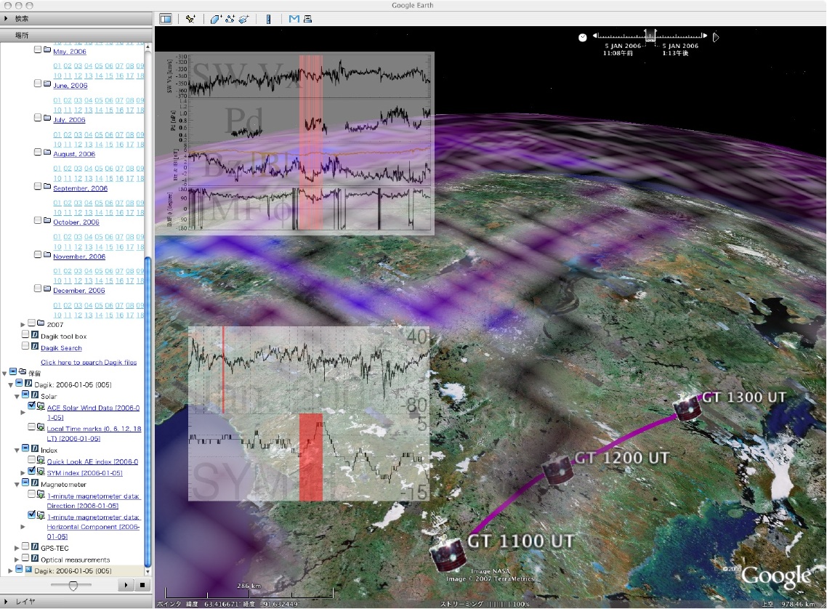Click the Optical measurements D icon

coord(35,558)
